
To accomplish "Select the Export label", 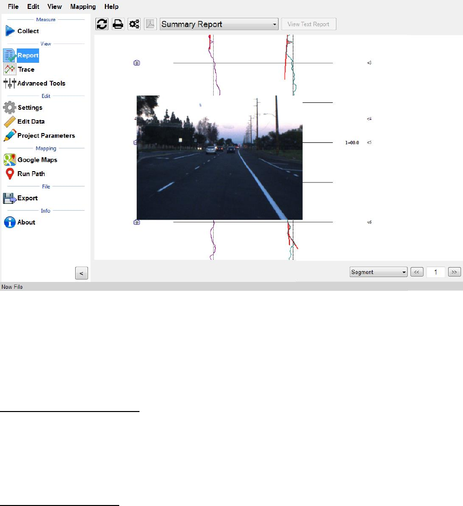I will coord(27,198).
